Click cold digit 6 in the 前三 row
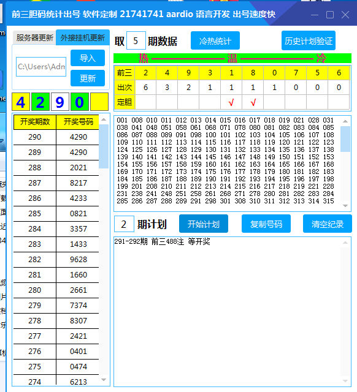This screenshot has width=357, height=392. tap(339, 73)
